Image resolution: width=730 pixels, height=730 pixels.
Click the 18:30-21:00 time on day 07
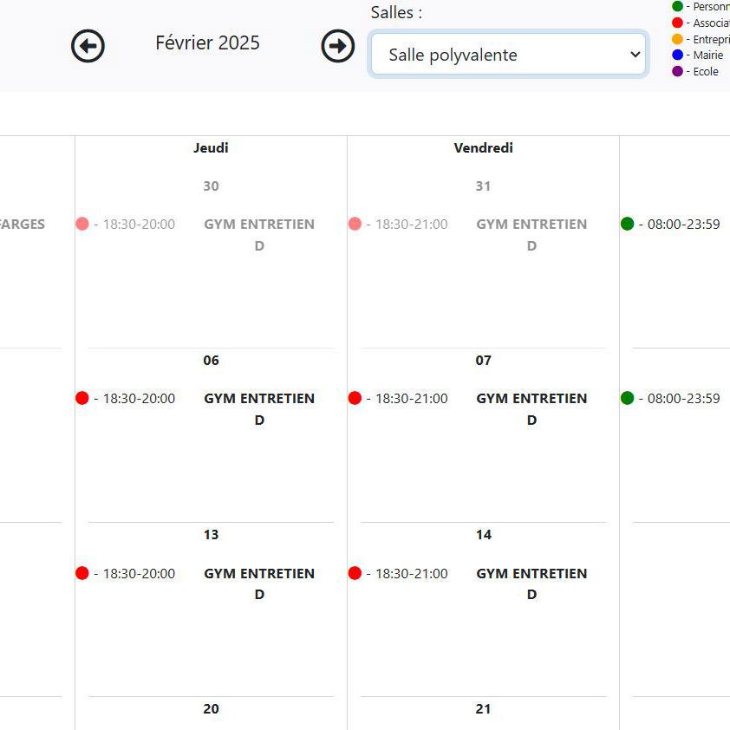pos(412,399)
